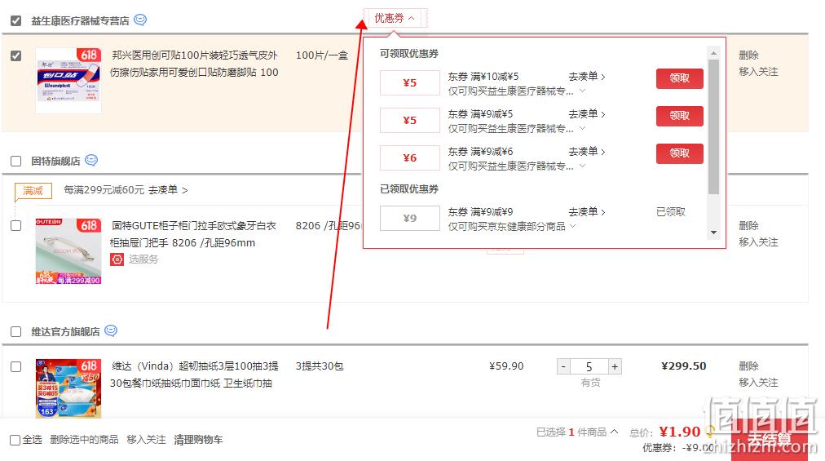Click the 3提共30包 spec text

(x=320, y=366)
